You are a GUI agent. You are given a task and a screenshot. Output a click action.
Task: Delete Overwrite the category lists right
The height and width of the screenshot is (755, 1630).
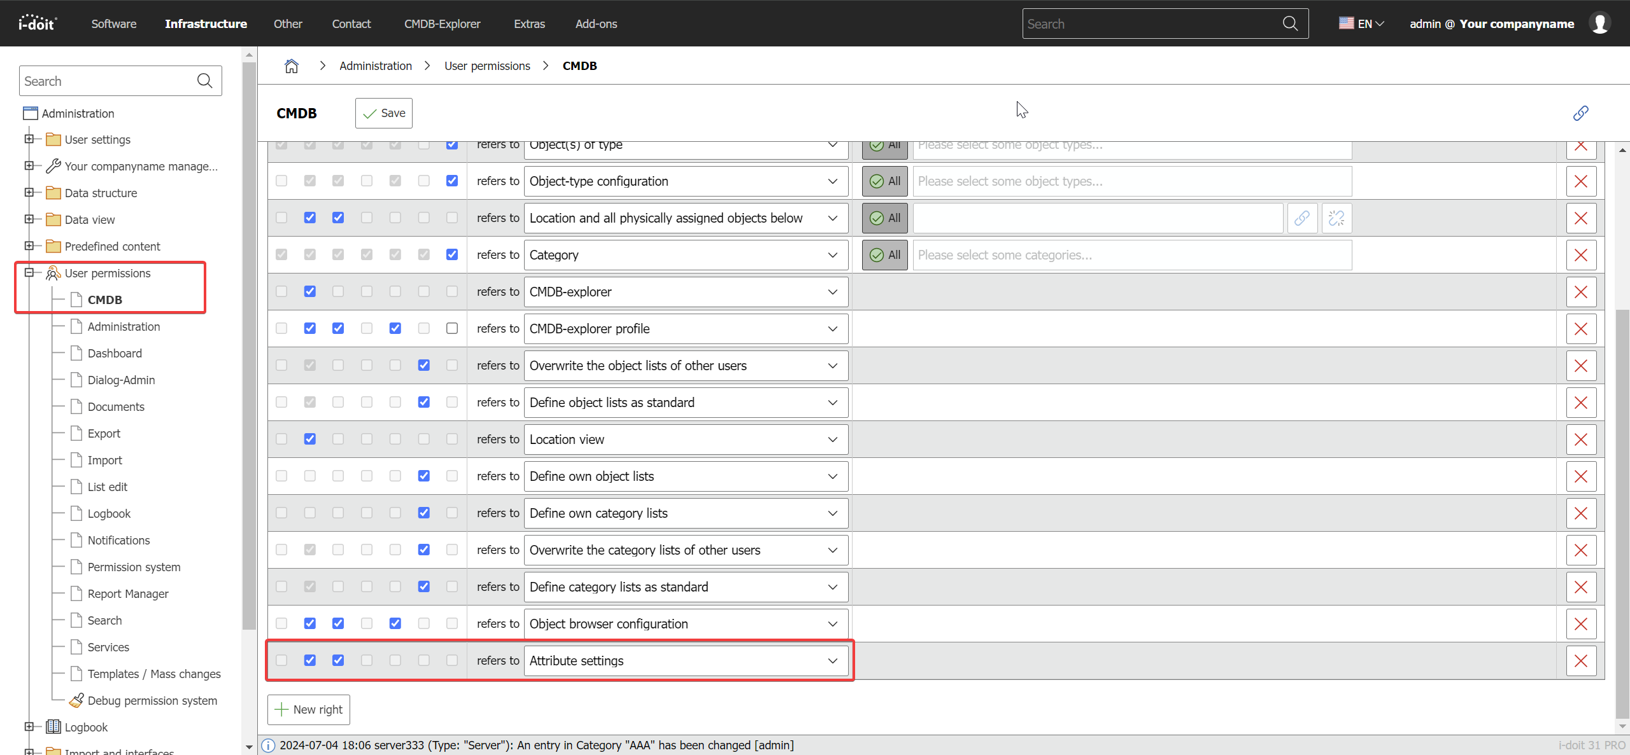tap(1581, 550)
